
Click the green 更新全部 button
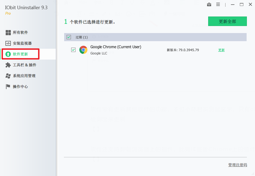click(x=227, y=21)
